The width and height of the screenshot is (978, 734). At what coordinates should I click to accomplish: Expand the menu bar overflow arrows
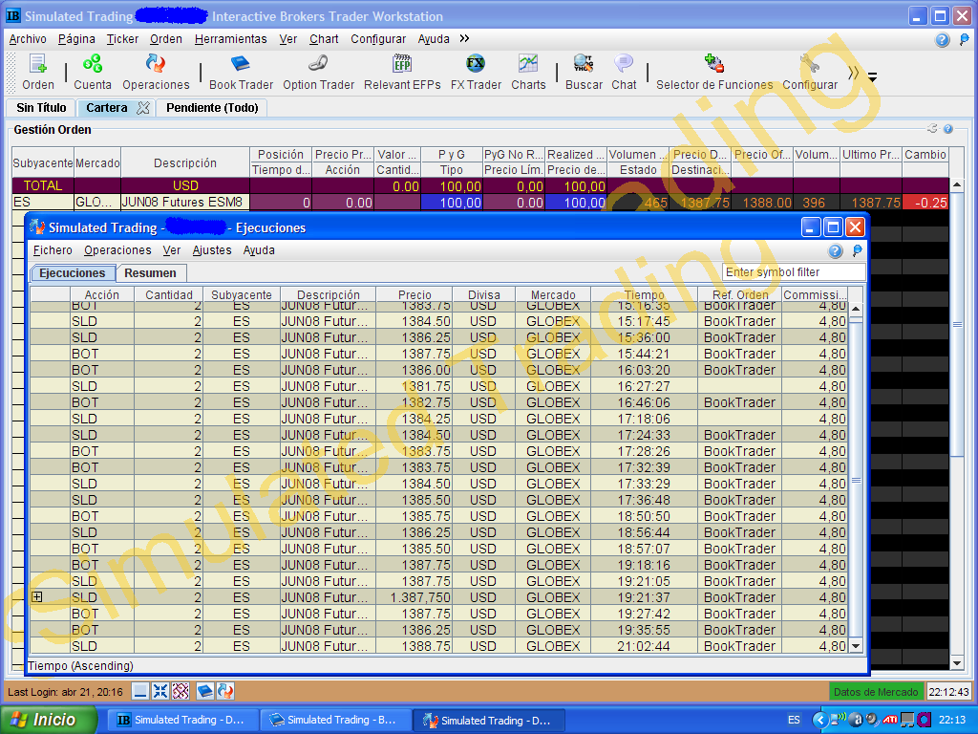point(464,39)
